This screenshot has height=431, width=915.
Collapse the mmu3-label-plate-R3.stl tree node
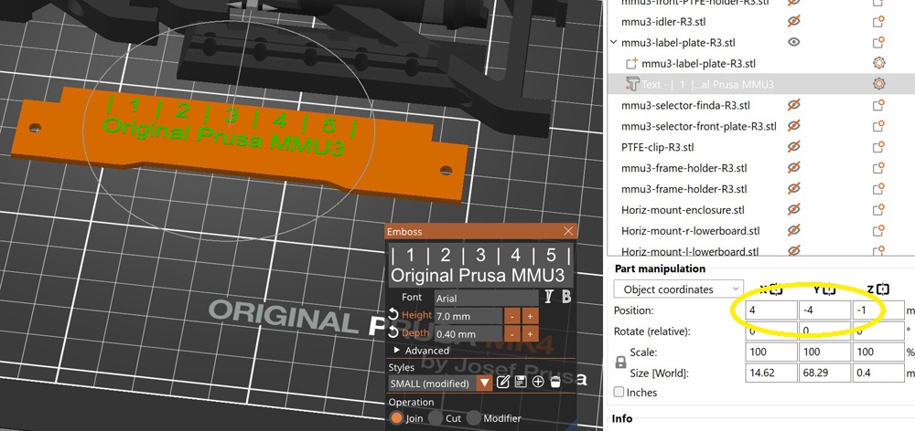pyautogui.click(x=613, y=42)
